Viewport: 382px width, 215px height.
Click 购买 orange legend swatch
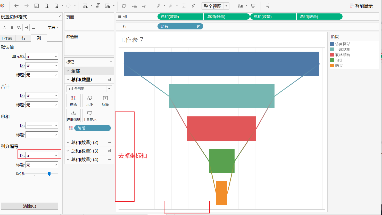click(x=332, y=66)
